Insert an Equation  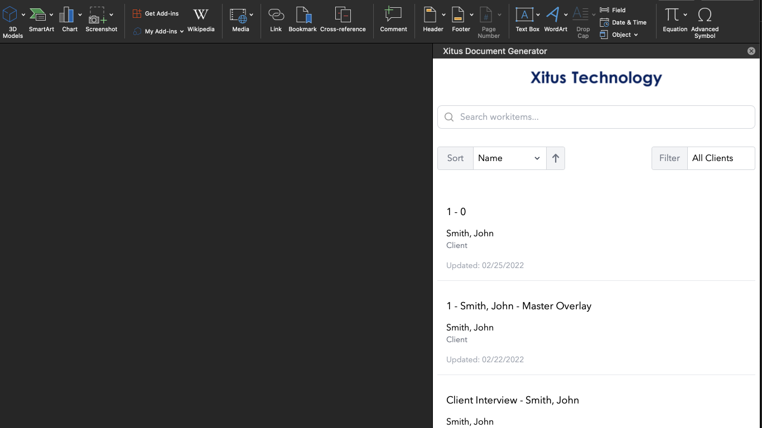tap(675, 20)
